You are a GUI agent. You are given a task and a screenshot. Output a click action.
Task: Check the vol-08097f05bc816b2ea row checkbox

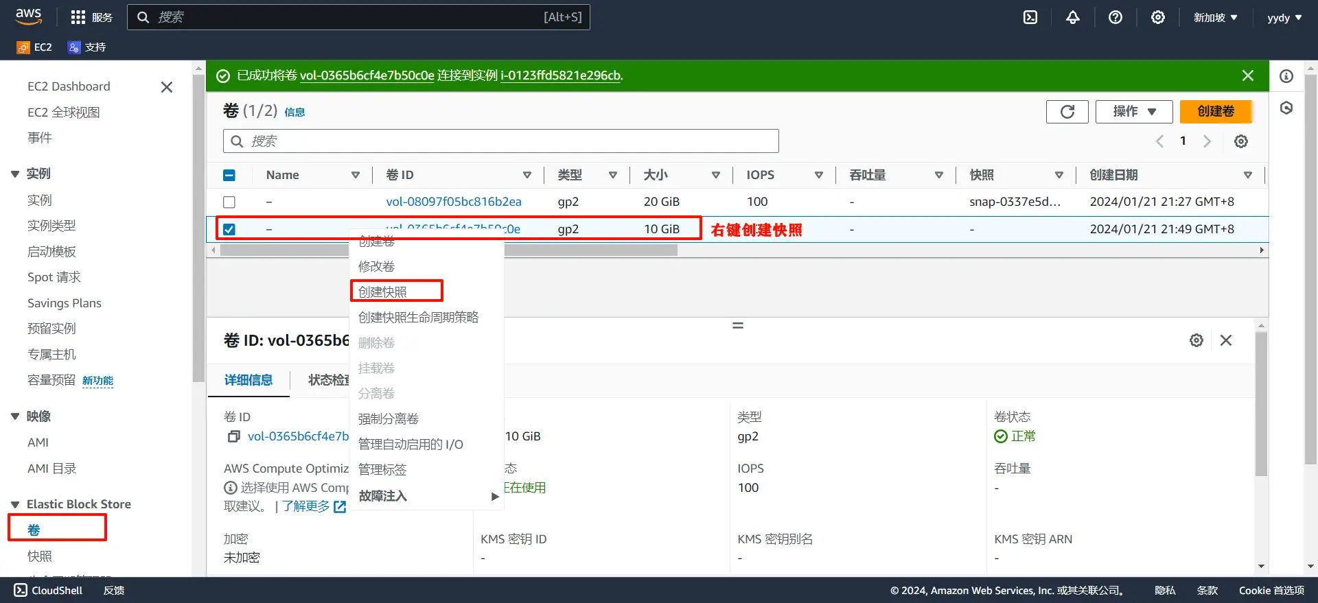tap(229, 202)
